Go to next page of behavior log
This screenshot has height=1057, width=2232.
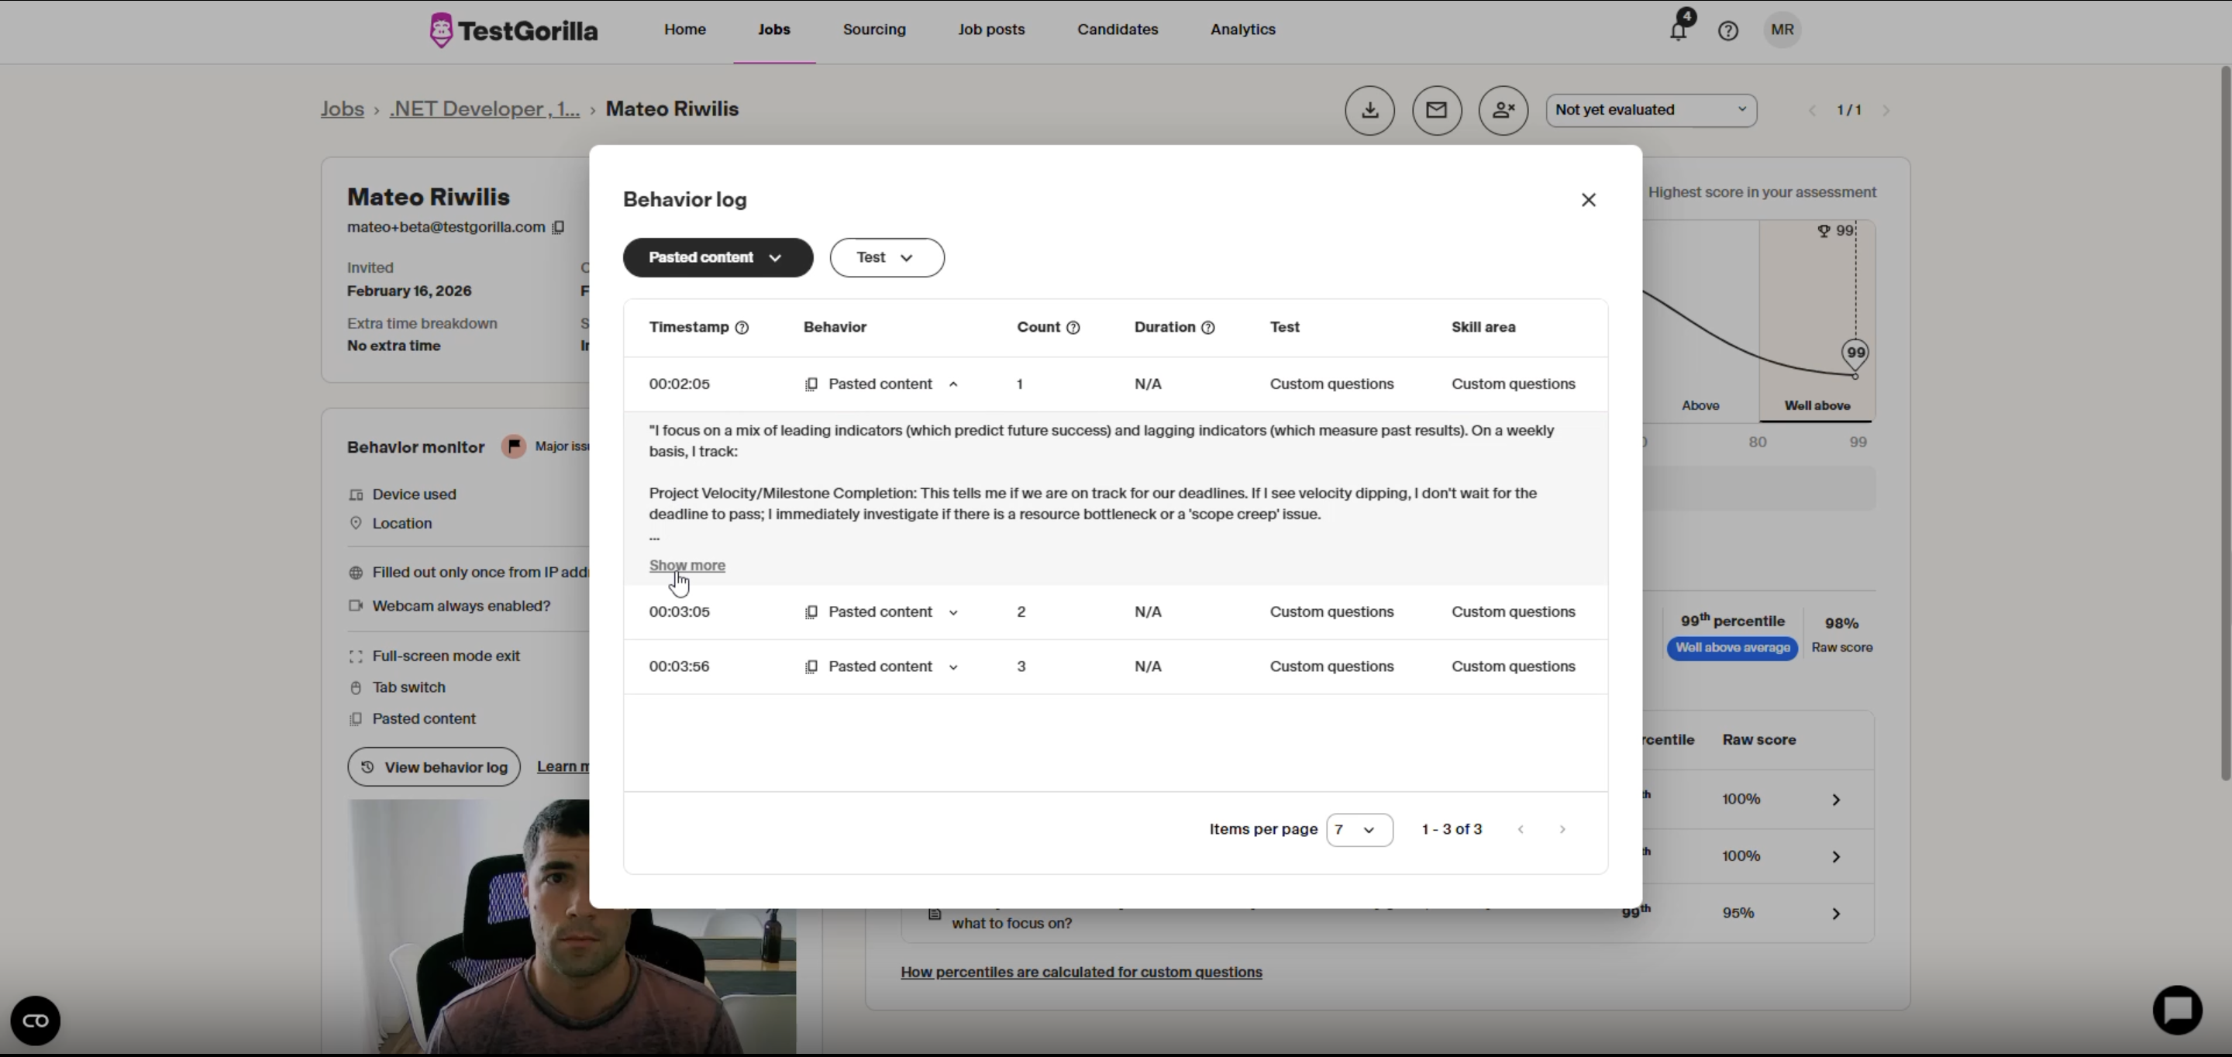(x=1562, y=830)
